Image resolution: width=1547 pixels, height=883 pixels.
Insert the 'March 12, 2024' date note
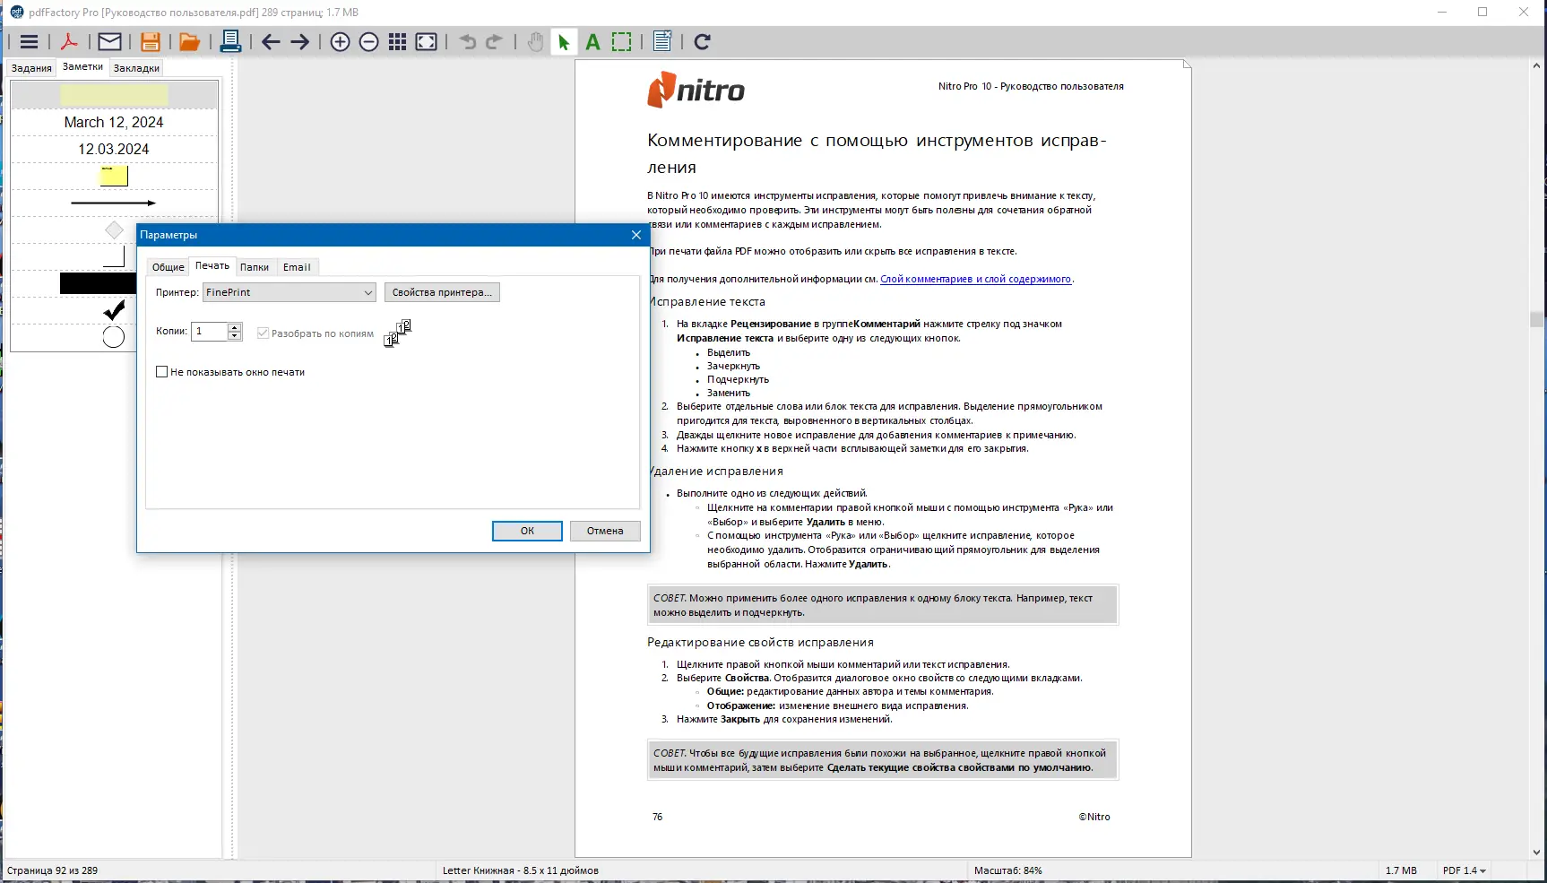coord(114,122)
